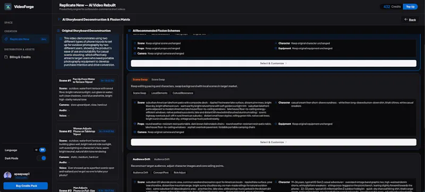Screen dimensions: 425x192
Task: Click the Back arrow icon
Action: point(406,20)
